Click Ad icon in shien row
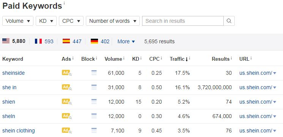283x137 pixels. click(66, 102)
